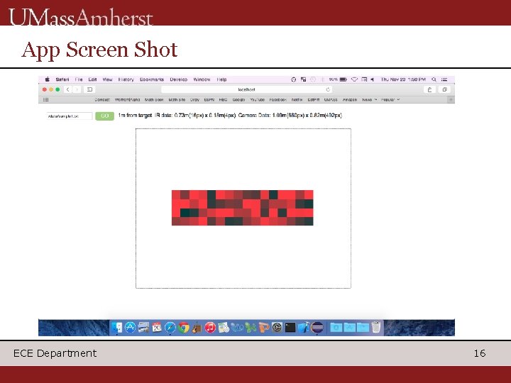Viewport: 511px width, 383px height.
Task: Open App Store from the dock
Action: (x=130, y=327)
